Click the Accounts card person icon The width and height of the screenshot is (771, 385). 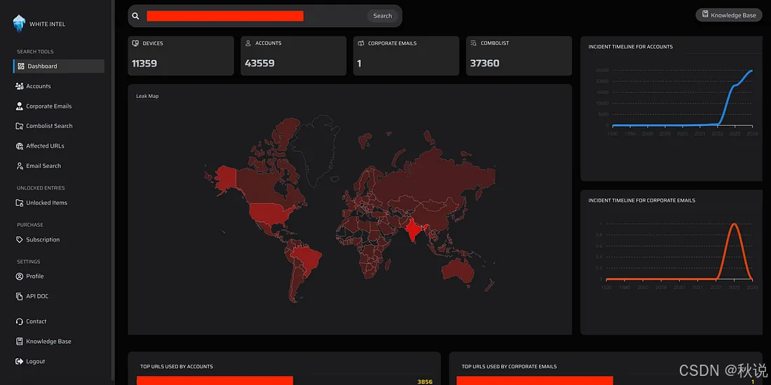point(248,43)
